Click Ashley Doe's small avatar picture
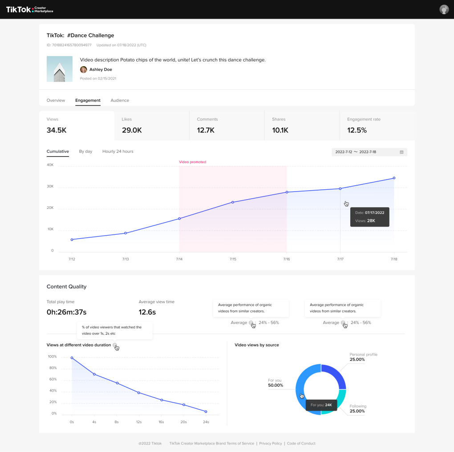This screenshot has width=454, height=452. coord(83,69)
